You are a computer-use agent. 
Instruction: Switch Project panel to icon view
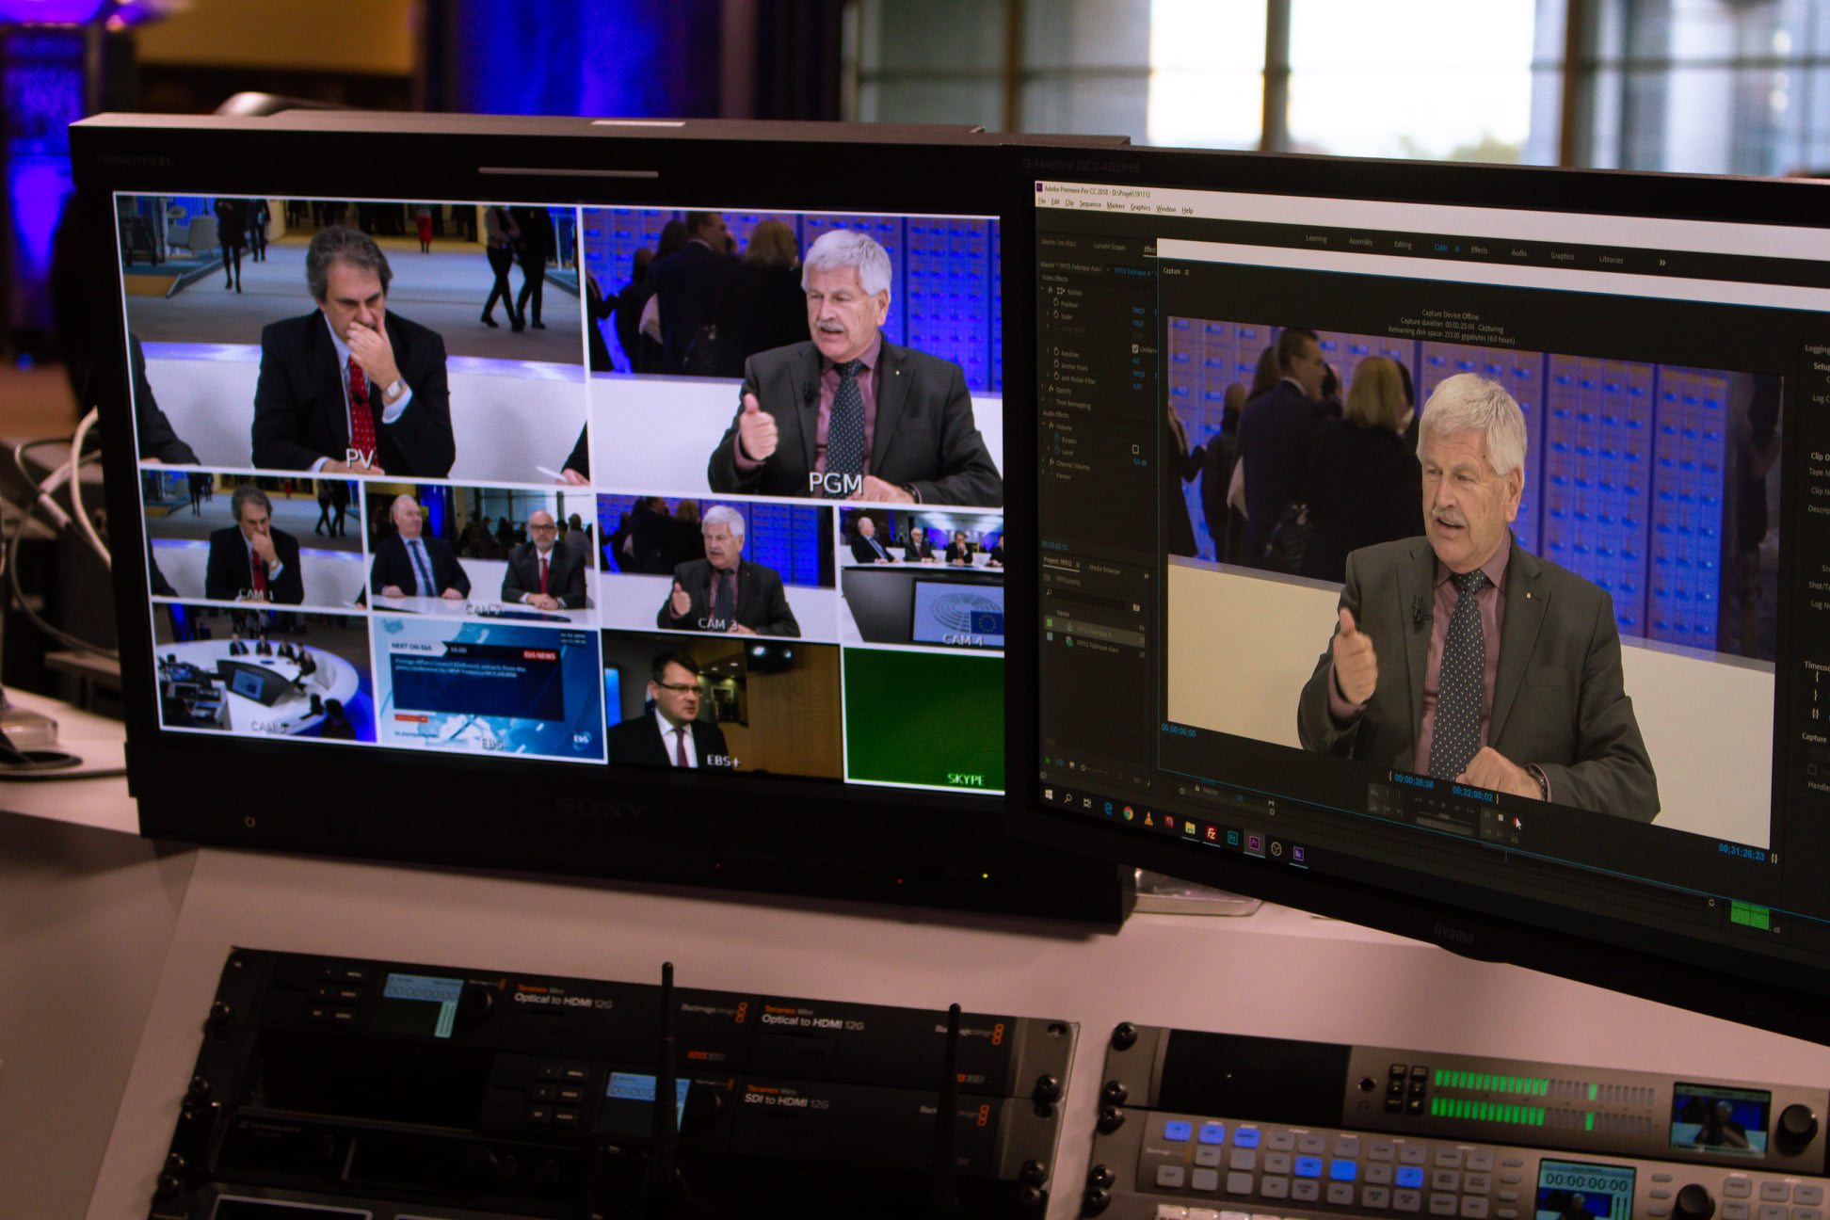(1072, 764)
